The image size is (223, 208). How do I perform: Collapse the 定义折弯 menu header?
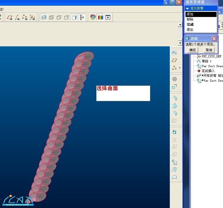tap(188, 8)
